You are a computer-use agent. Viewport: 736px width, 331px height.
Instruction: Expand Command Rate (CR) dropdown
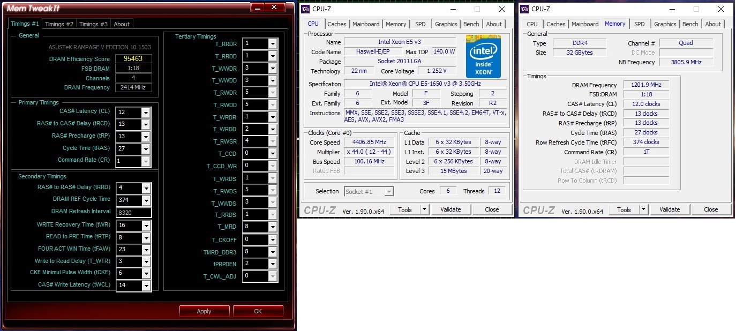click(146, 161)
